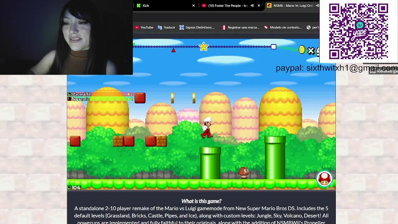Click the NSMB tab favicon

pyautogui.click(x=269, y=6)
